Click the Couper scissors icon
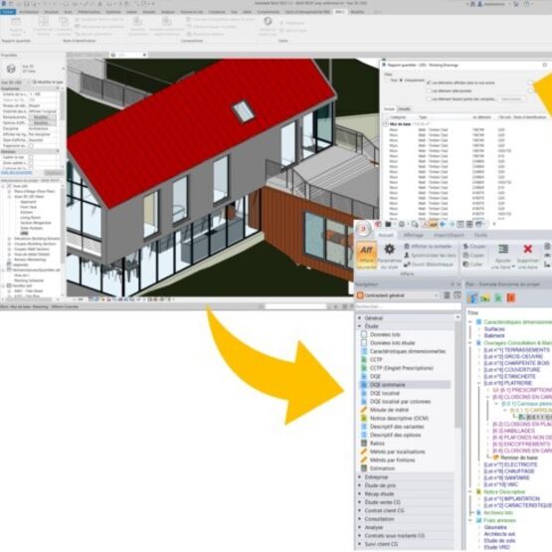 (465, 246)
